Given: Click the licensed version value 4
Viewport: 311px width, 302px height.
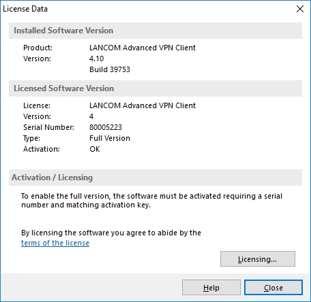Looking at the screenshot, I should (91, 116).
